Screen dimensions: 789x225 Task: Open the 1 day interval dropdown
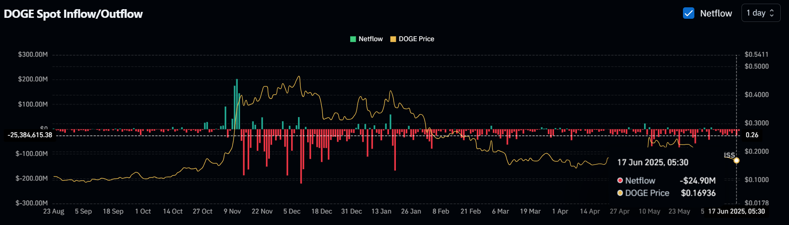[x=761, y=13]
